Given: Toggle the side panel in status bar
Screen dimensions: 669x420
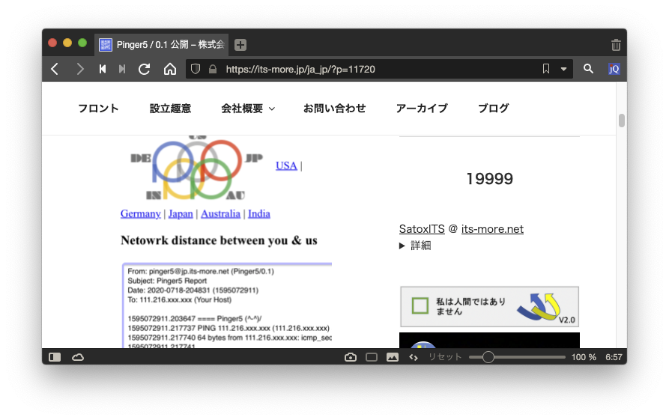Looking at the screenshot, I should point(55,357).
